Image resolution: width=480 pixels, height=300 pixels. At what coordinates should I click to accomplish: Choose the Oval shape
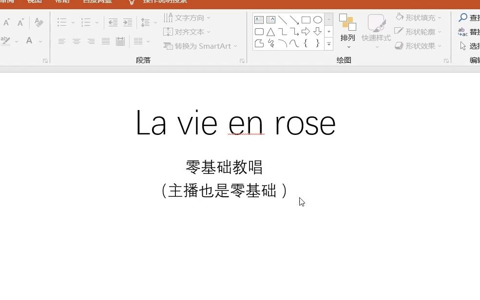pos(318,20)
